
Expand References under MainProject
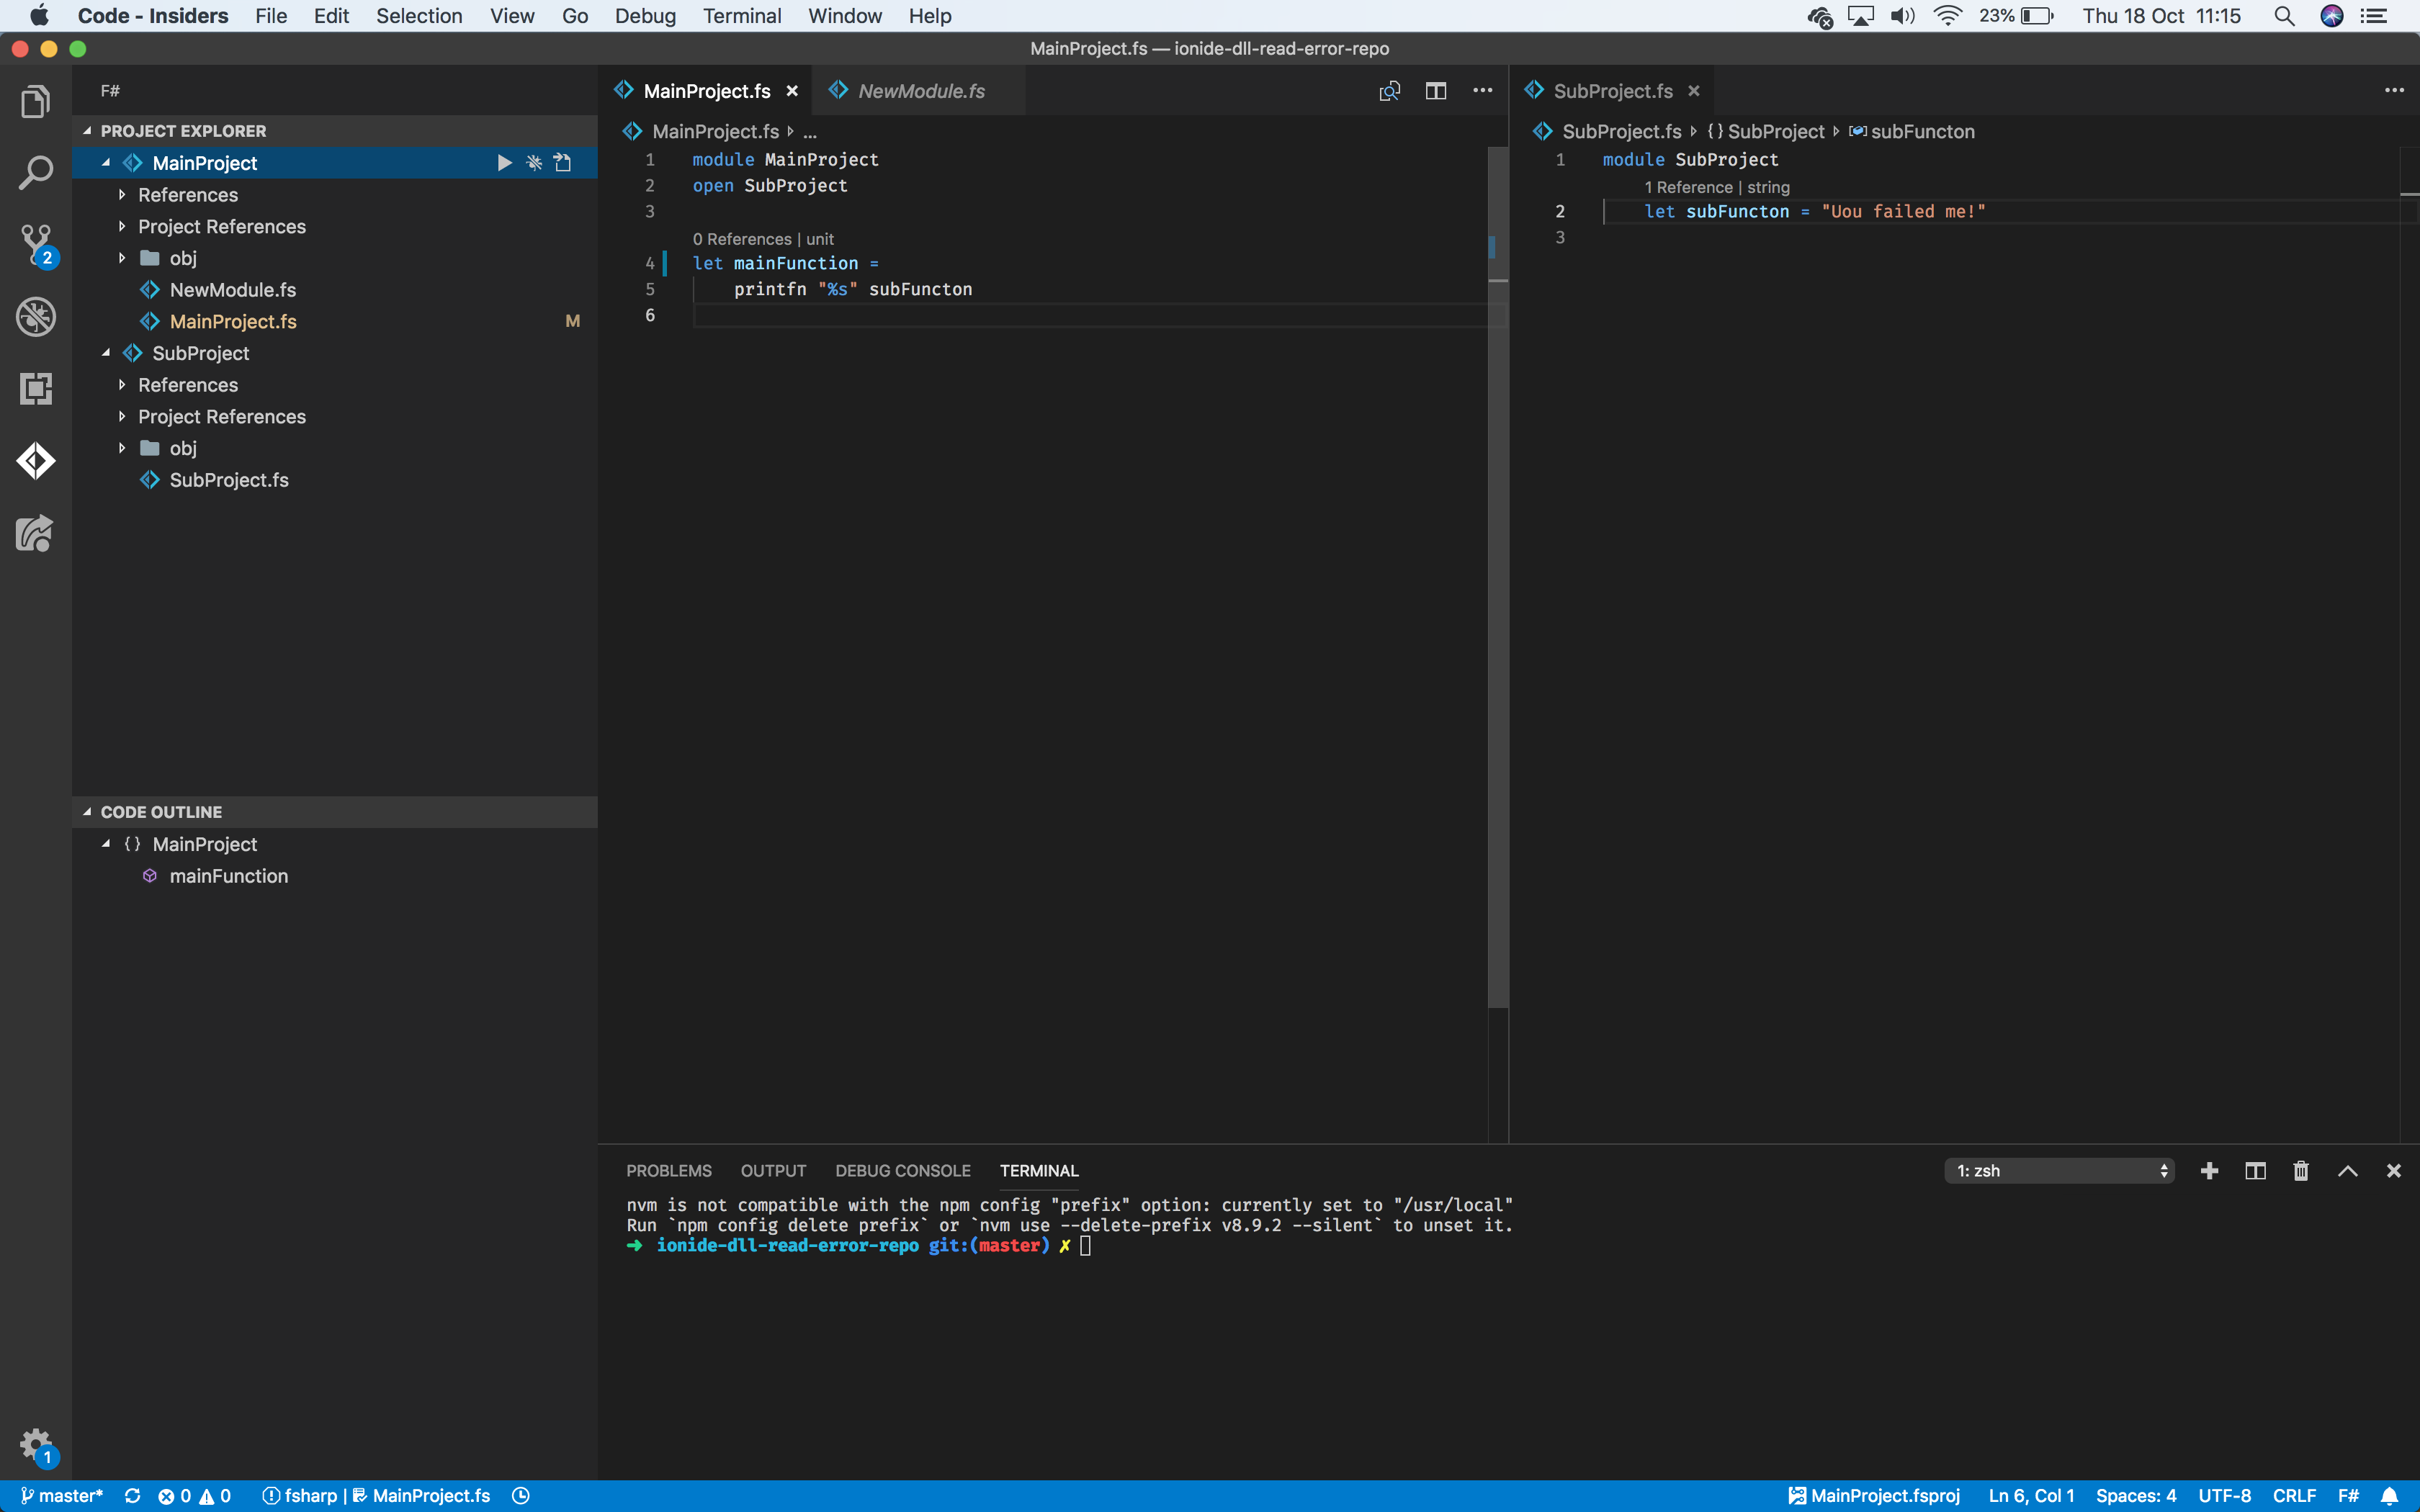188,194
